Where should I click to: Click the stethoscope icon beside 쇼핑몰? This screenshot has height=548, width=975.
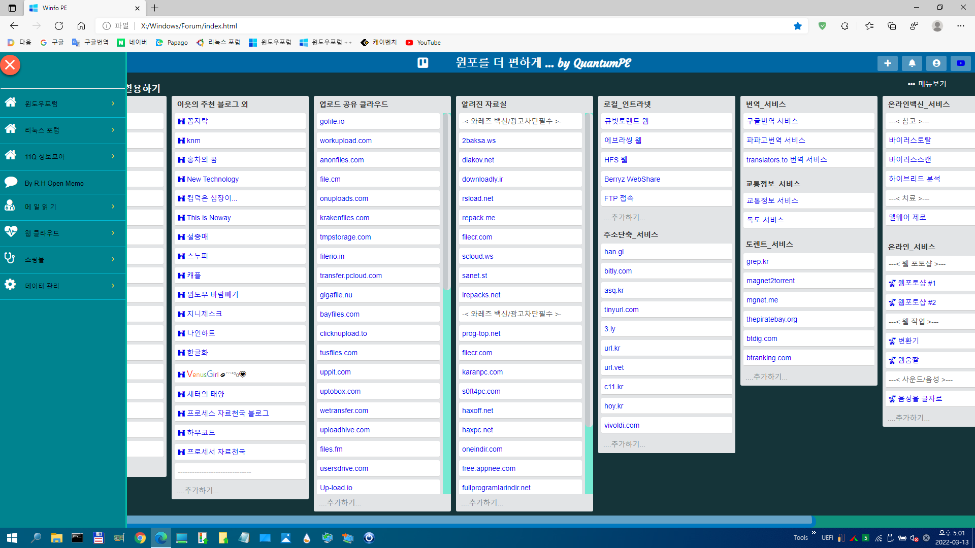(10, 258)
